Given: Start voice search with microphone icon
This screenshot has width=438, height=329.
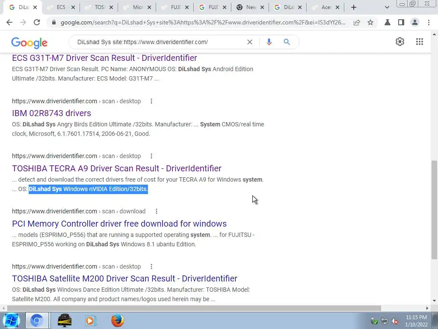Looking at the screenshot, I should [x=269, y=42].
